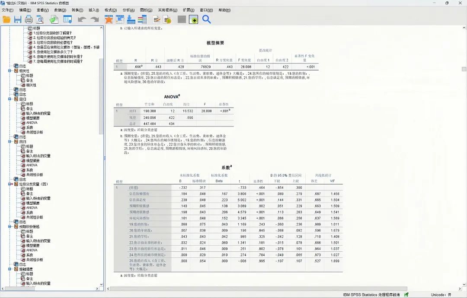Viewport: 467px width, 298px height.
Task: Collapse the 相关性 node in the outline
Action: 10,71
